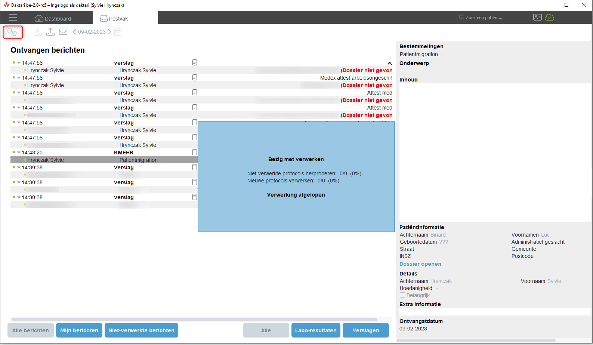This screenshot has height=345, width=593.
Task: Click the green cloud sync icon
Action: 549,17
